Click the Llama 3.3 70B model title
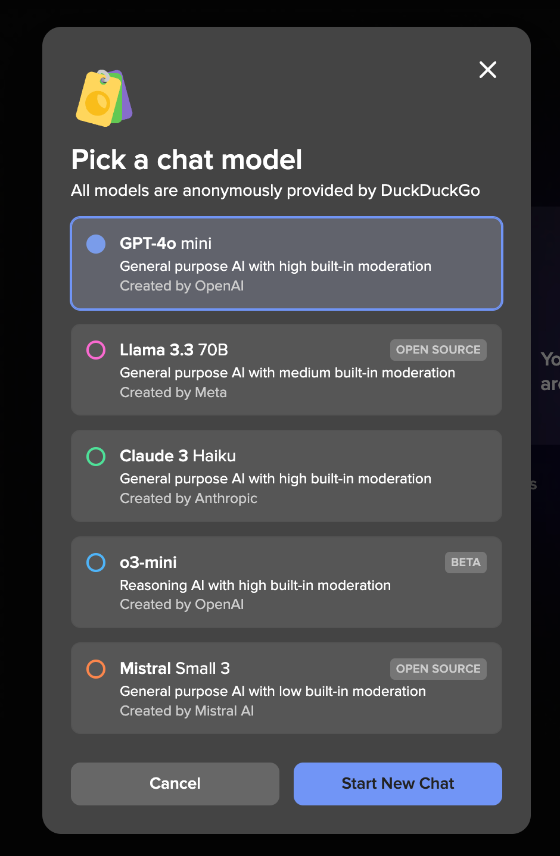This screenshot has width=560, height=856. pyautogui.click(x=174, y=350)
